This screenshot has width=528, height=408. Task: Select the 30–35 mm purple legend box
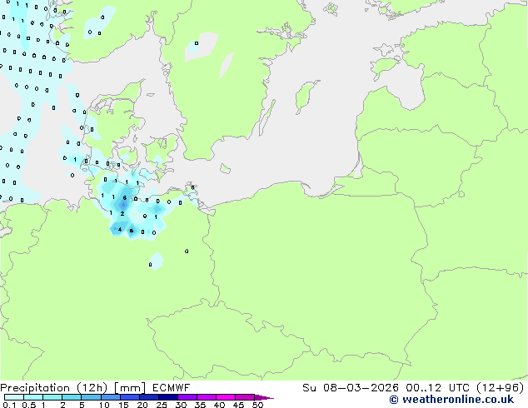[x=187, y=397]
